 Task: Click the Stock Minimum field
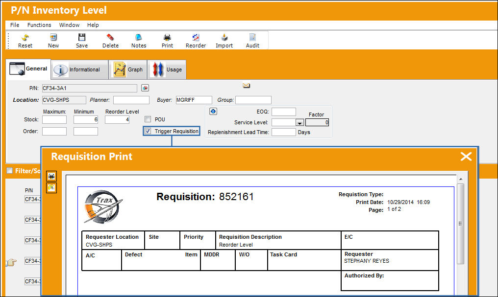coord(86,119)
